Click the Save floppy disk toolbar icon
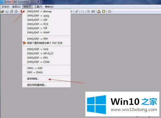This screenshot has height=118, width=161. (x=7, y=12)
